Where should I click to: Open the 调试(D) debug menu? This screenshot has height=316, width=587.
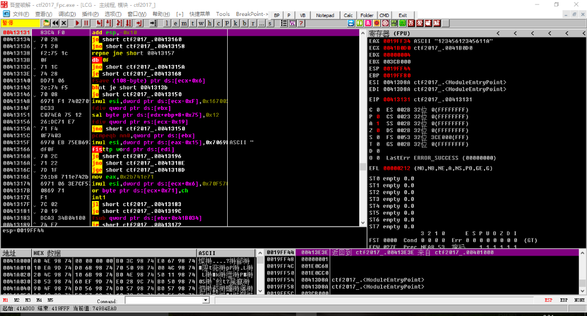(x=67, y=14)
